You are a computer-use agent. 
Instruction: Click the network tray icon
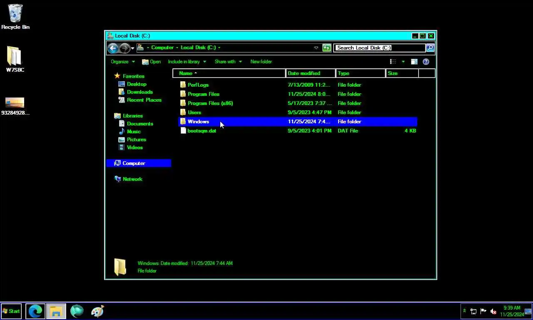473,311
